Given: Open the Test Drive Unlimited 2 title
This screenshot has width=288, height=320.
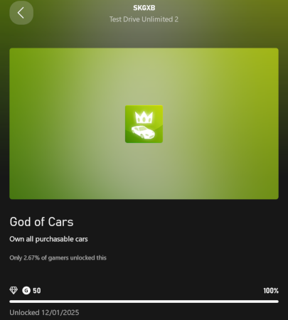Looking at the screenshot, I should 144,19.
